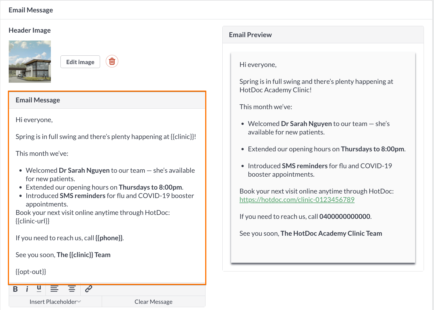Insert a hyperlink with the link icon
The height and width of the screenshot is (310, 434).
coord(89,289)
